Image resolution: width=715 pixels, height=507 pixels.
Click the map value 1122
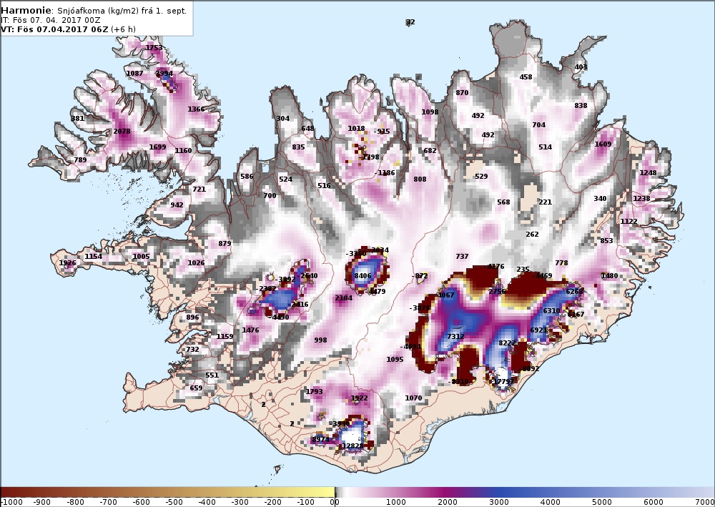(629, 222)
